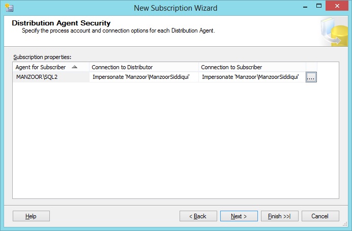Click the sort arrow on Agent for Subscriber
Image resolution: width=352 pixels, height=231 pixels.
tap(75, 67)
